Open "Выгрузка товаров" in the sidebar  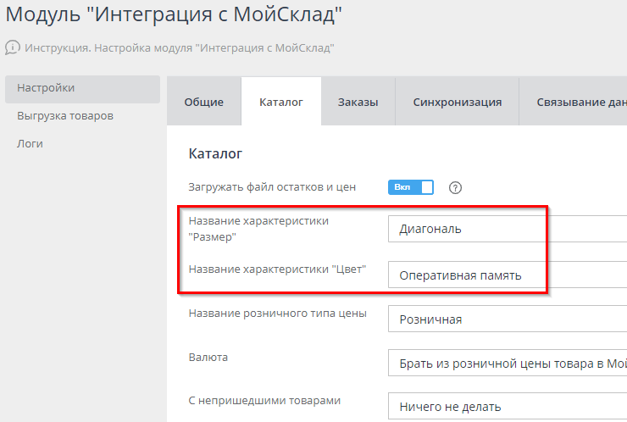tap(65, 115)
